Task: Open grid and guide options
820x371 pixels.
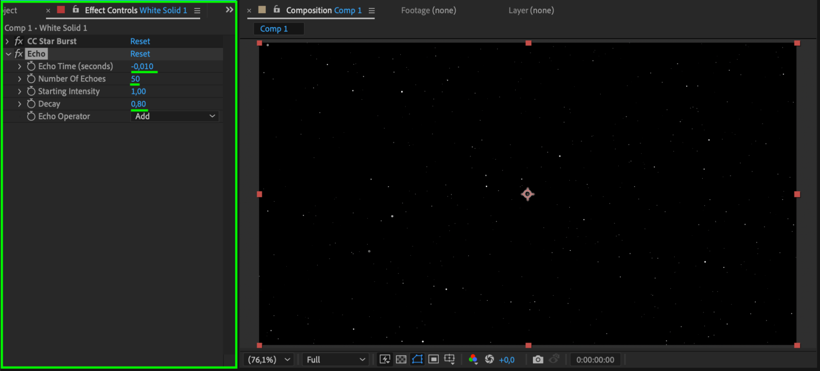Action: pos(450,360)
